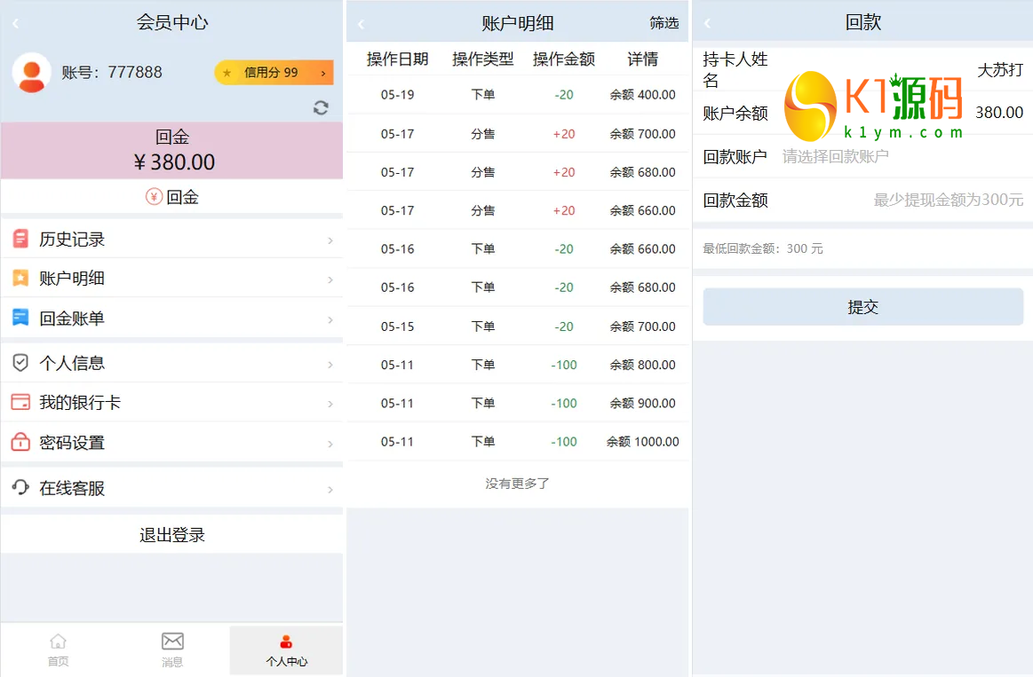
Task: Click the 个人信息 label
Action: point(72,363)
